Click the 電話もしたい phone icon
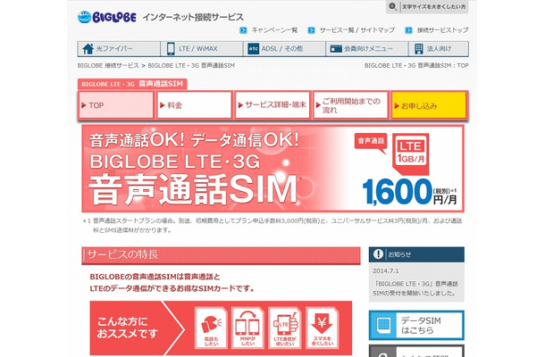 211,328
